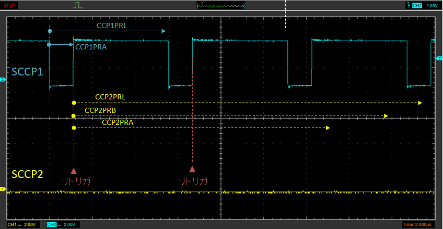Toggle the highlighted CH2 channel label
This screenshot has height=229, width=443.
(52, 224)
